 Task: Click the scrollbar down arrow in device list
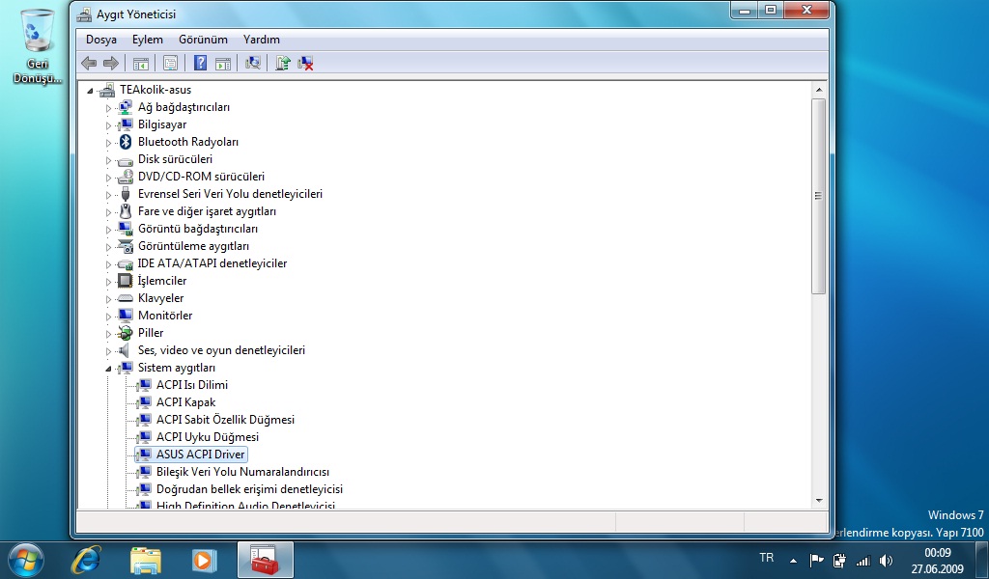tap(819, 500)
